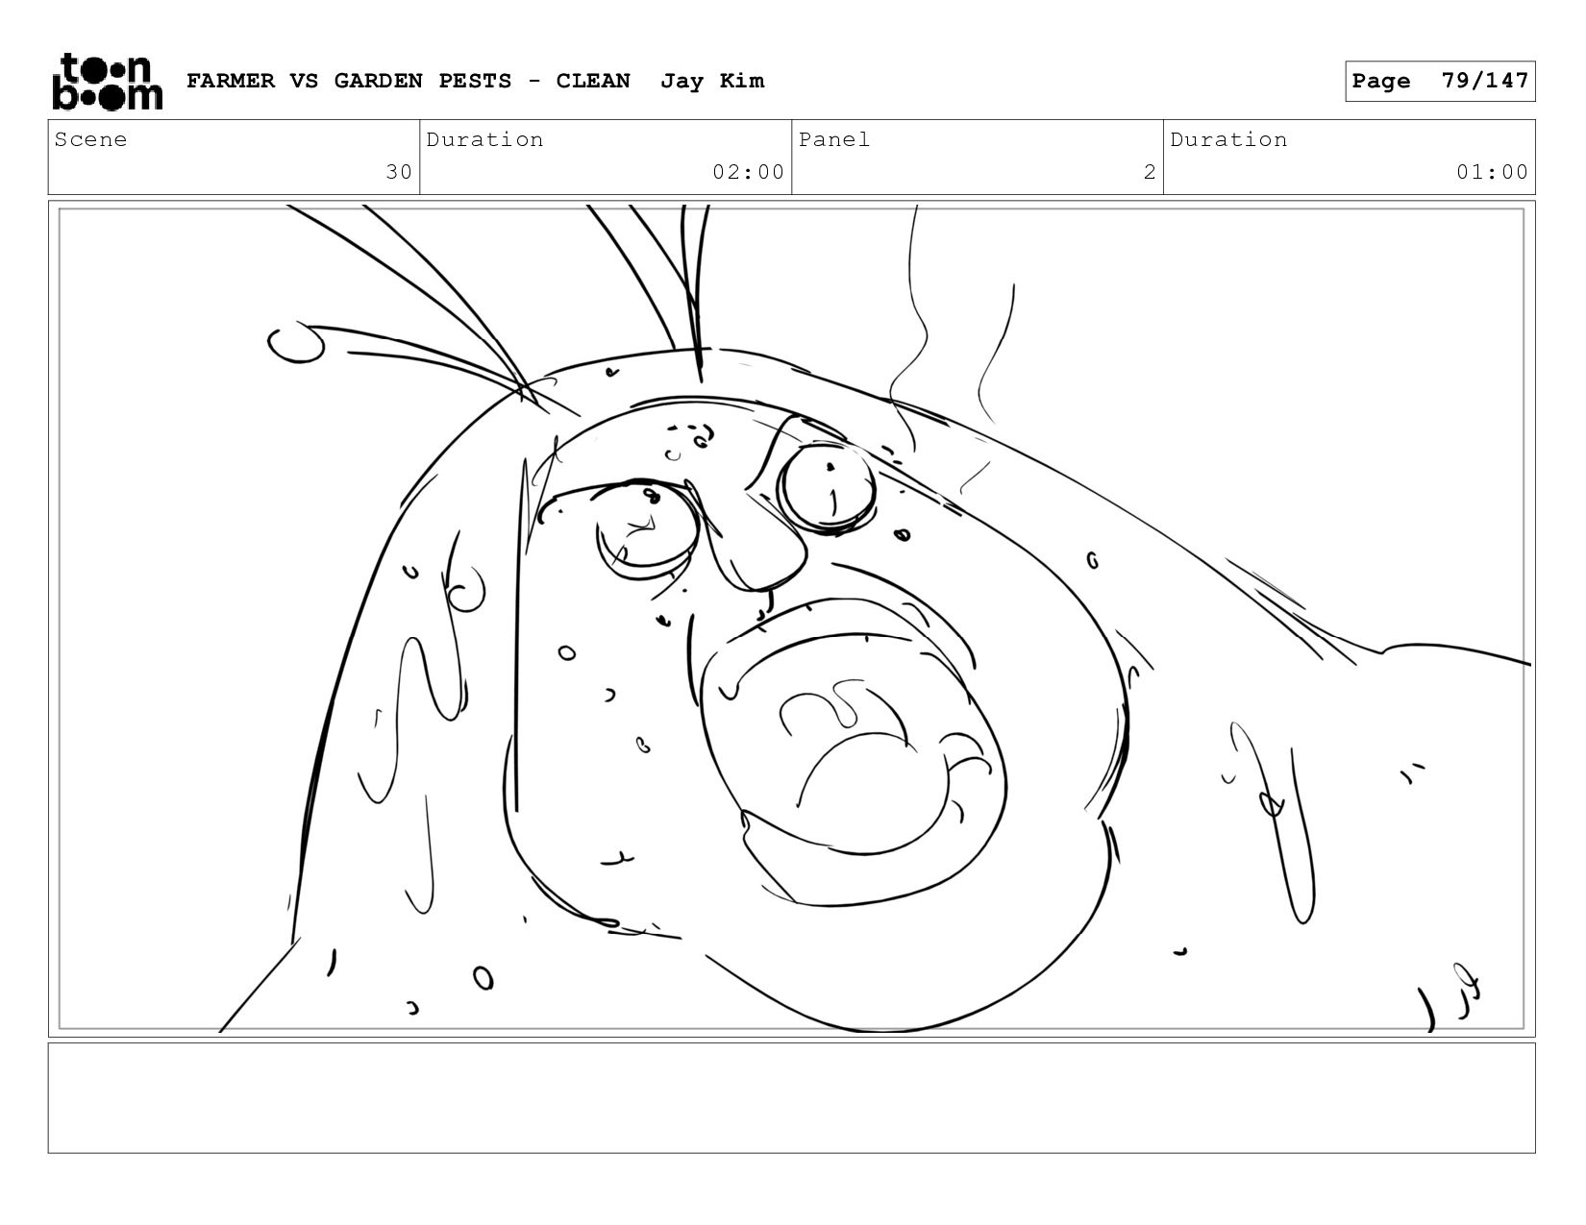Screen dimensions: 1586x1225
Task: Select the panel number '2'
Action: [x=1150, y=172]
